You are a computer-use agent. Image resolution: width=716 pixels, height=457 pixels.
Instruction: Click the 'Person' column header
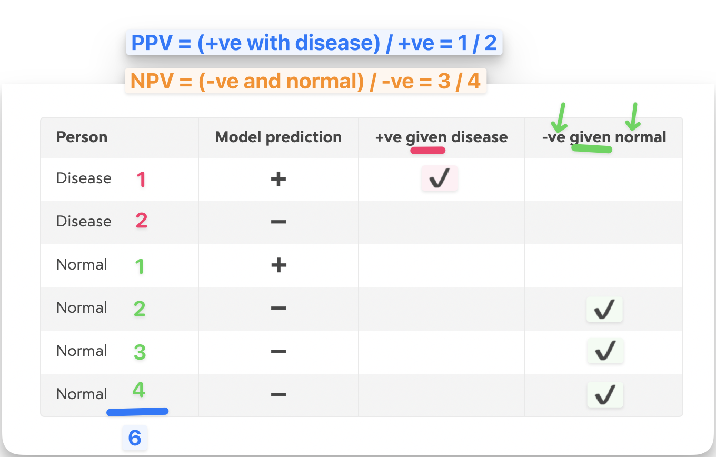82,137
